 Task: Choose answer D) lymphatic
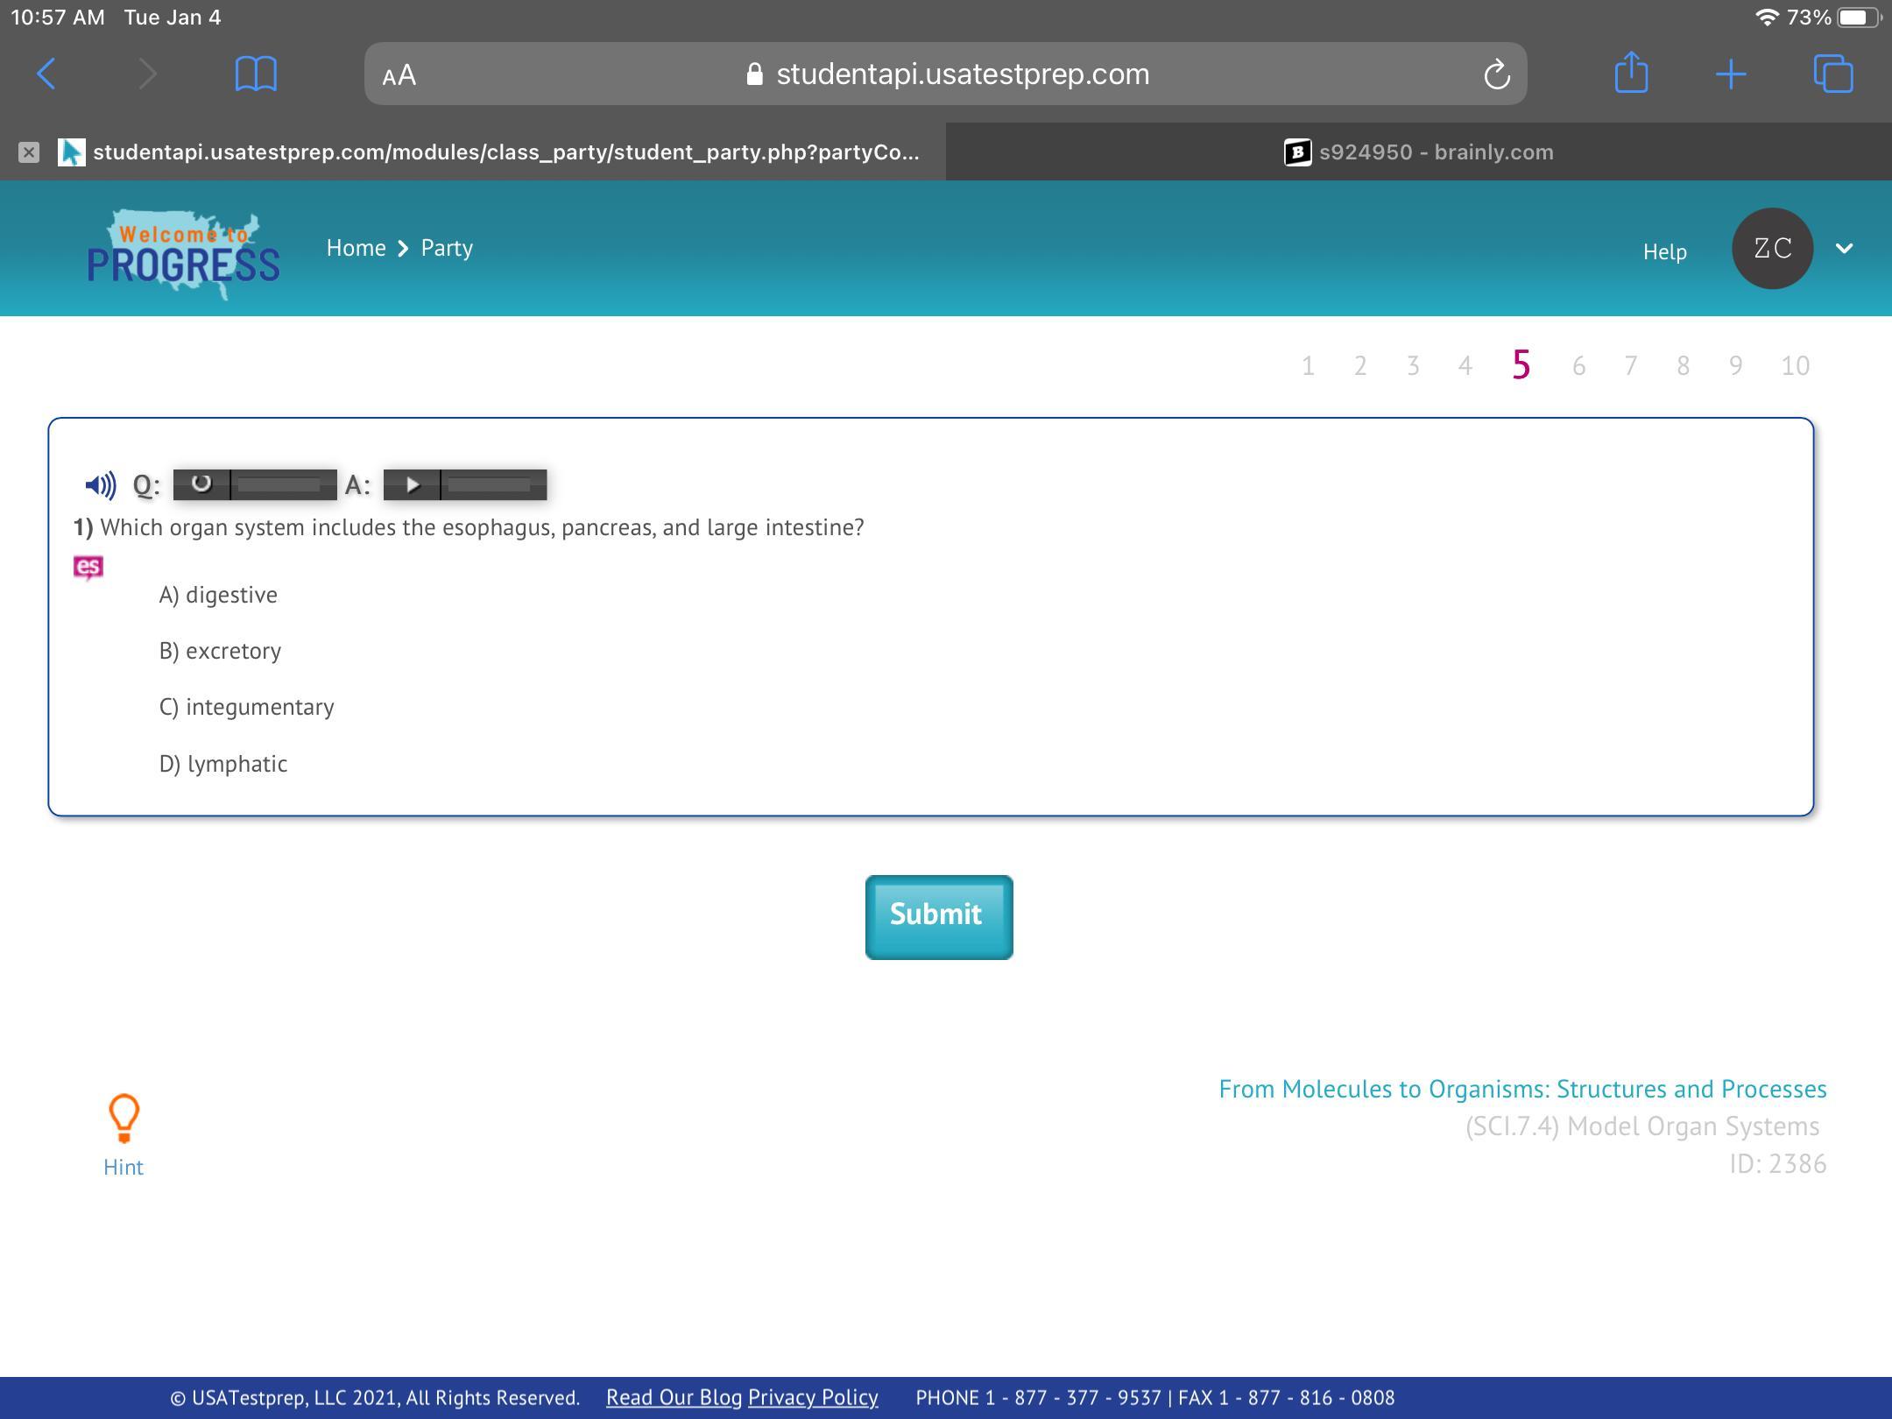[223, 764]
